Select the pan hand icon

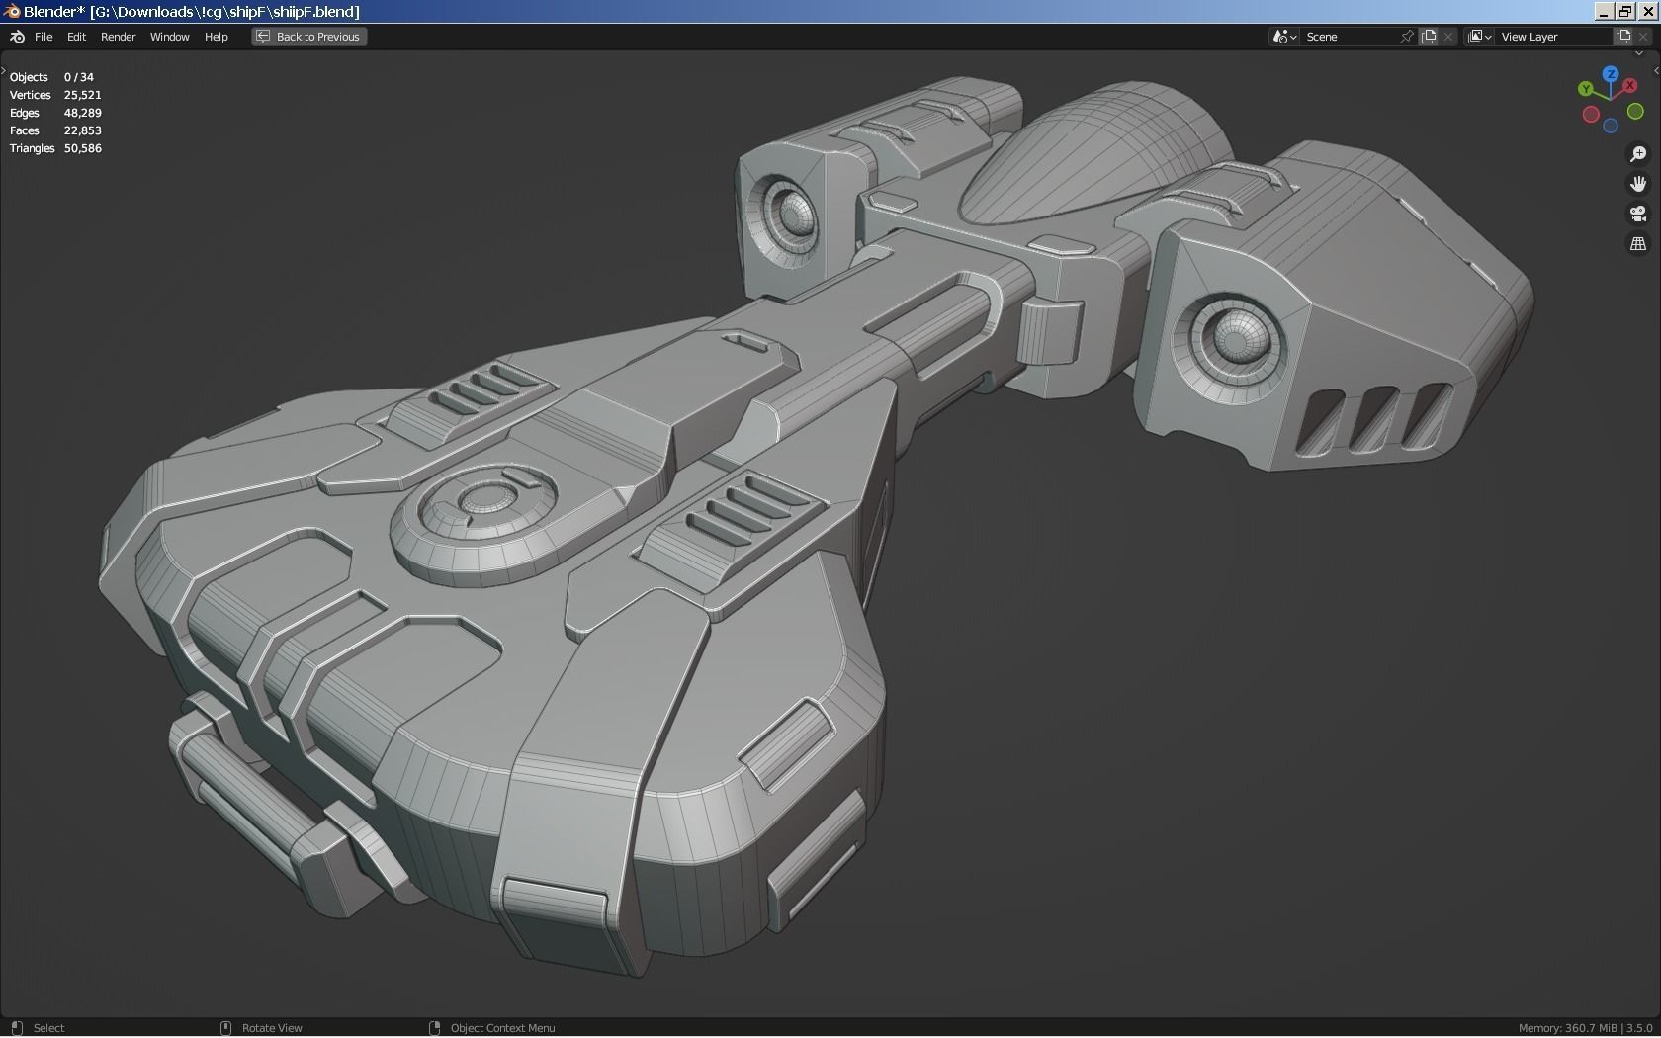coord(1638,183)
